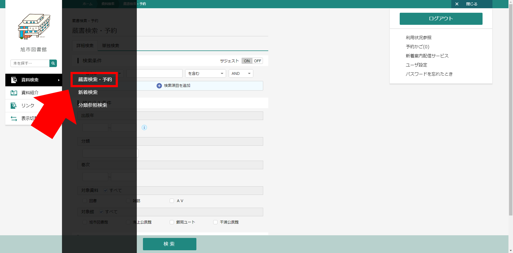
Task: Open 予約かご(0) link
Action: [418, 47]
